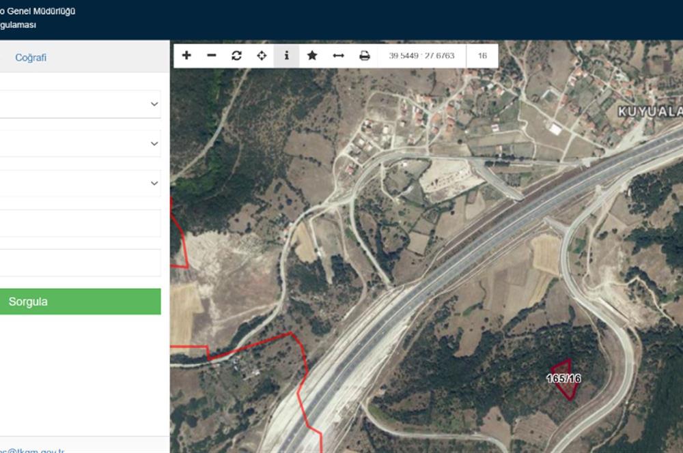Toggle the info query tool
This screenshot has width=683, height=453.
point(286,56)
